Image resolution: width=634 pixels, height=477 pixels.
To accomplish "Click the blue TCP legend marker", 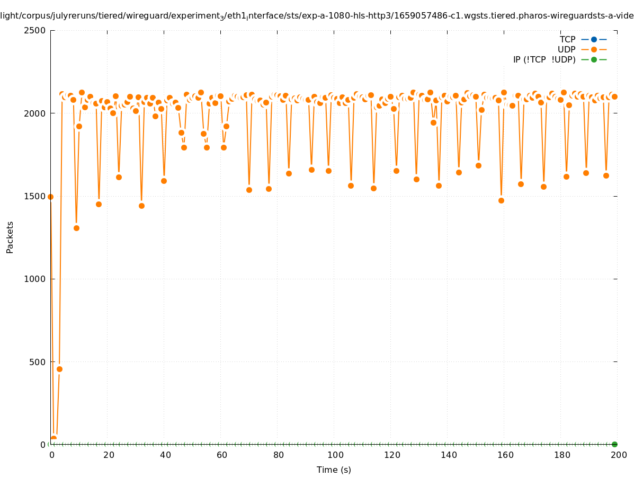I will (594, 39).
